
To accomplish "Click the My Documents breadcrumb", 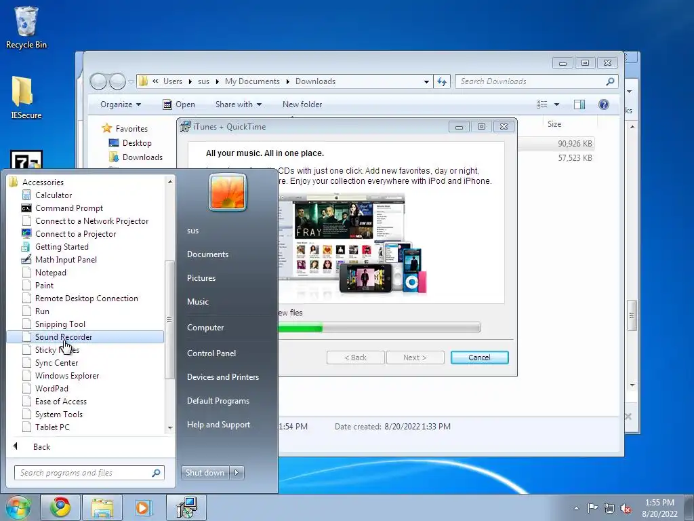I will point(252,81).
